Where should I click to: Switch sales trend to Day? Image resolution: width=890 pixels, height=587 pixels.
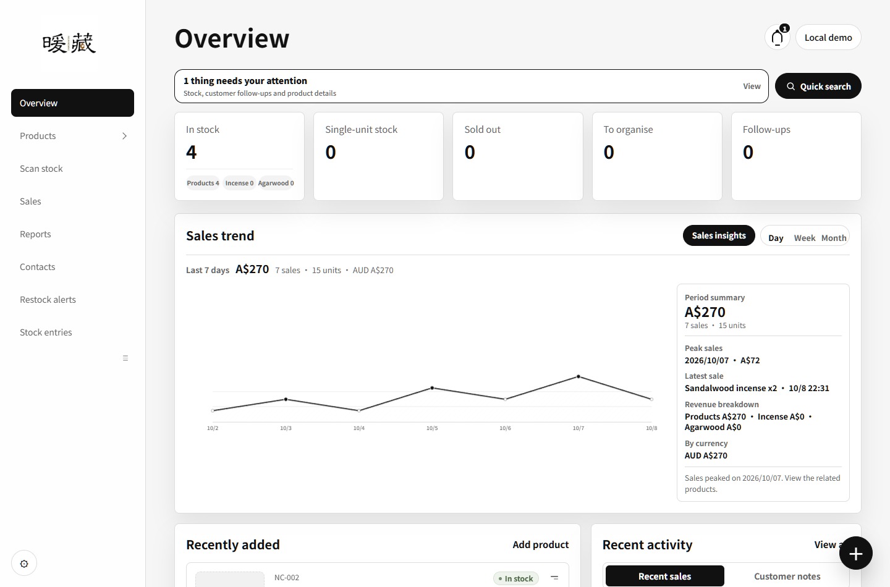pos(776,238)
